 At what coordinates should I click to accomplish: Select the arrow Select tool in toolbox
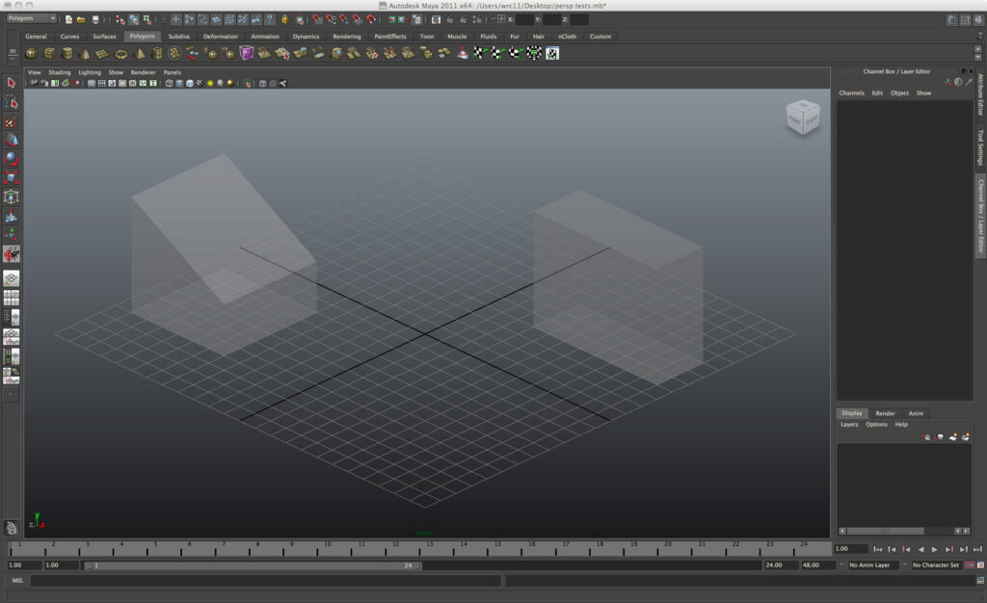coord(12,83)
